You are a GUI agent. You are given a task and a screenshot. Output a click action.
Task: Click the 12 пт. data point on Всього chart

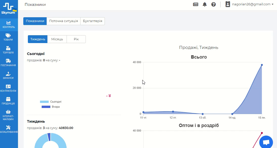173,112
